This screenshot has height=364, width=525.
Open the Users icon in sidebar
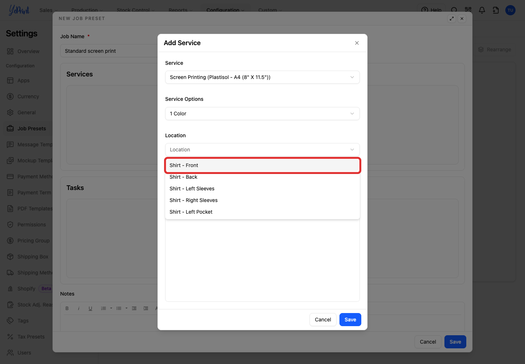point(10,353)
